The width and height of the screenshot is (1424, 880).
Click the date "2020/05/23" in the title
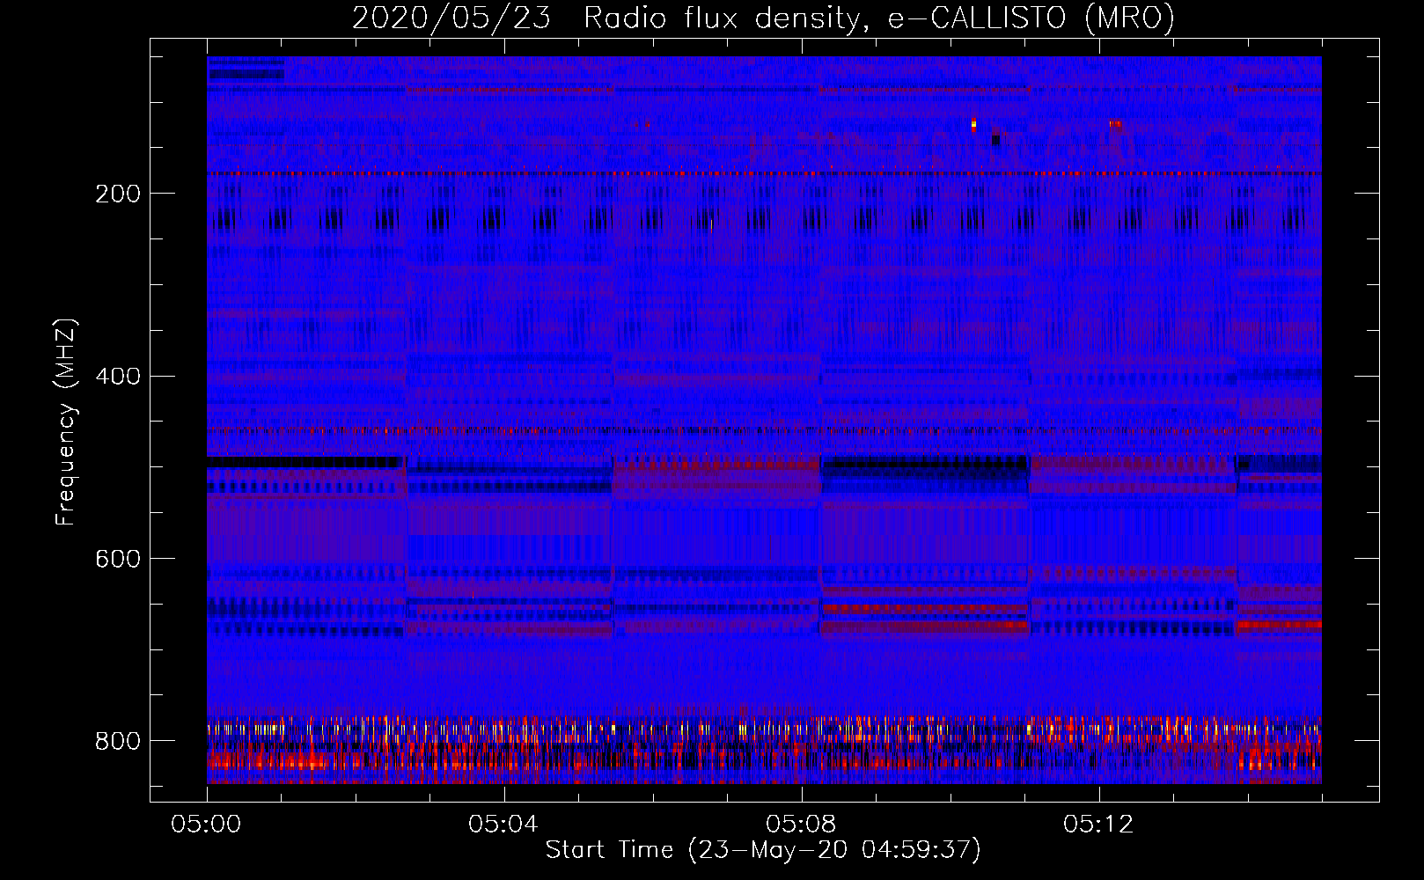pos(451,18)
